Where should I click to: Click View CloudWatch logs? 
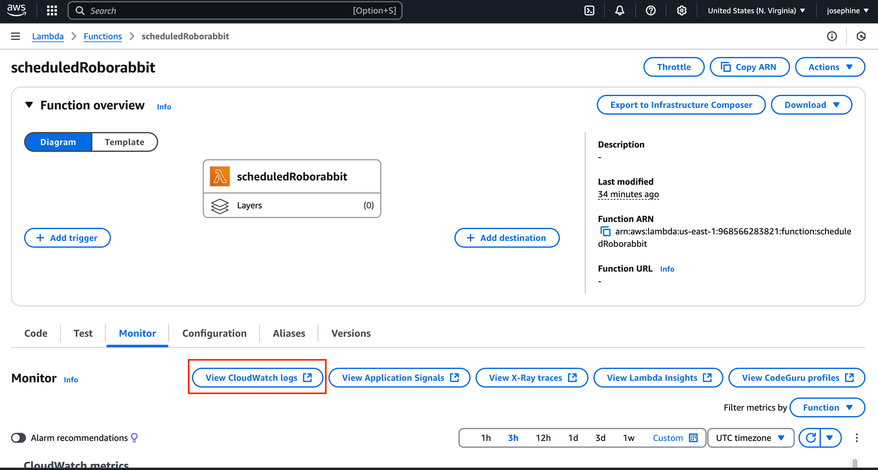click(x=258, y=377)
